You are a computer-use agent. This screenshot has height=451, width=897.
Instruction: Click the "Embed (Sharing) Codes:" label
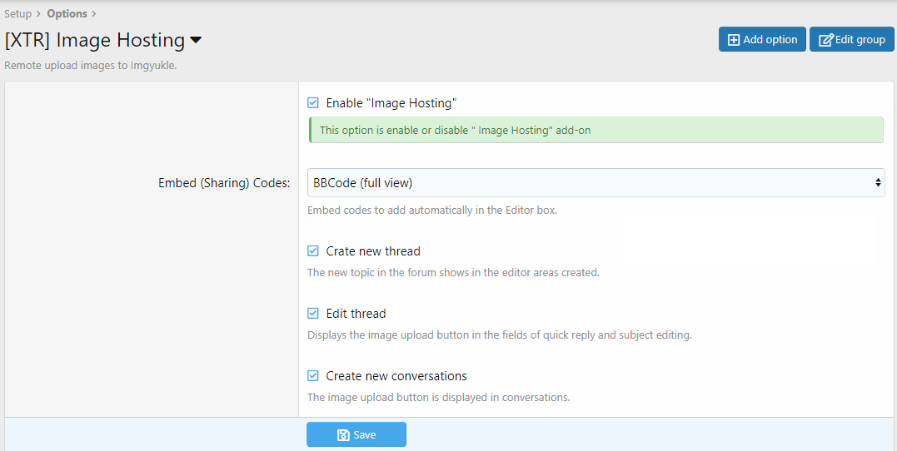(224, 183)
